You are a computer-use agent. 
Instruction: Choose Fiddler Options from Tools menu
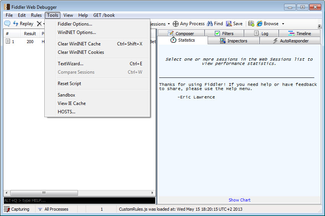97,24
